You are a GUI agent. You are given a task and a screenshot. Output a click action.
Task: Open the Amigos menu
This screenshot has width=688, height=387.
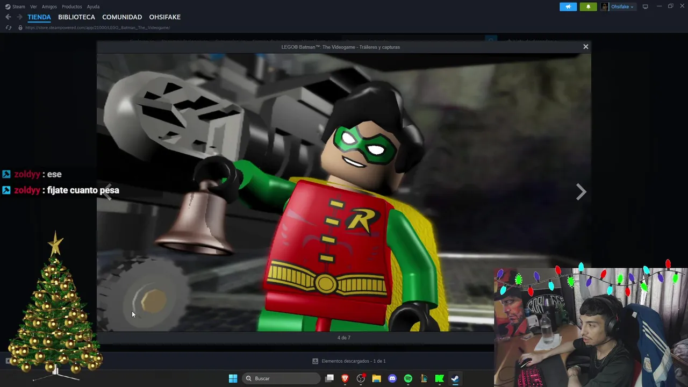49,6
